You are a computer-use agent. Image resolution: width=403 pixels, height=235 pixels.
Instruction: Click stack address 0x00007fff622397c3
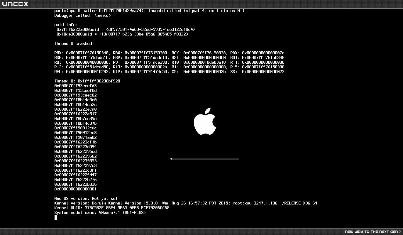point(76,166)
